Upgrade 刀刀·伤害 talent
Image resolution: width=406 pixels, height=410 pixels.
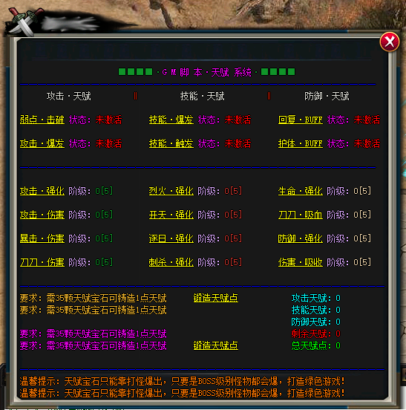tap(42, 262)
